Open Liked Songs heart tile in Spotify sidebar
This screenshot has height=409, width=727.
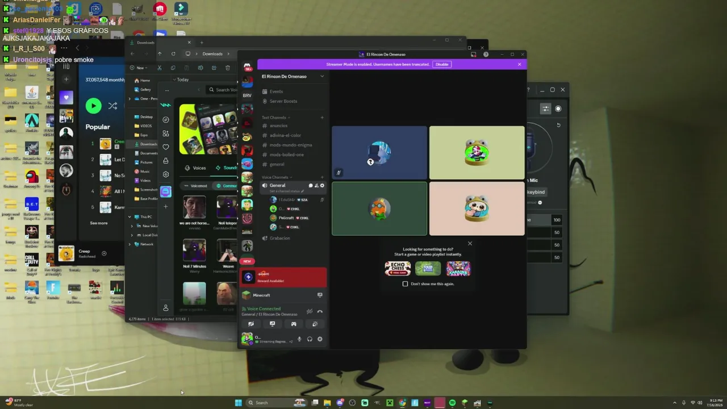(x=66, y=98)
